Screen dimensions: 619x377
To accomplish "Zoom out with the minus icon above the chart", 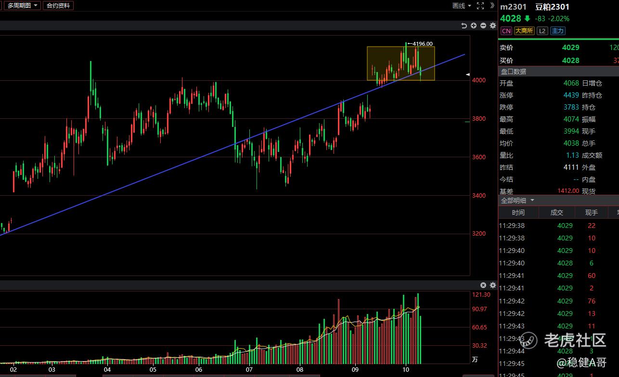I will coord(483,25).
